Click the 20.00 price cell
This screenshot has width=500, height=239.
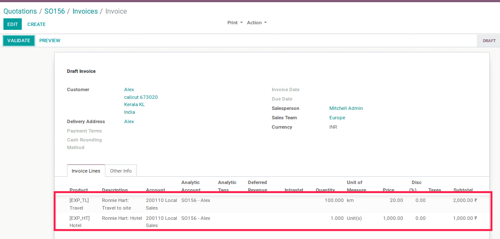coord(397,201)
